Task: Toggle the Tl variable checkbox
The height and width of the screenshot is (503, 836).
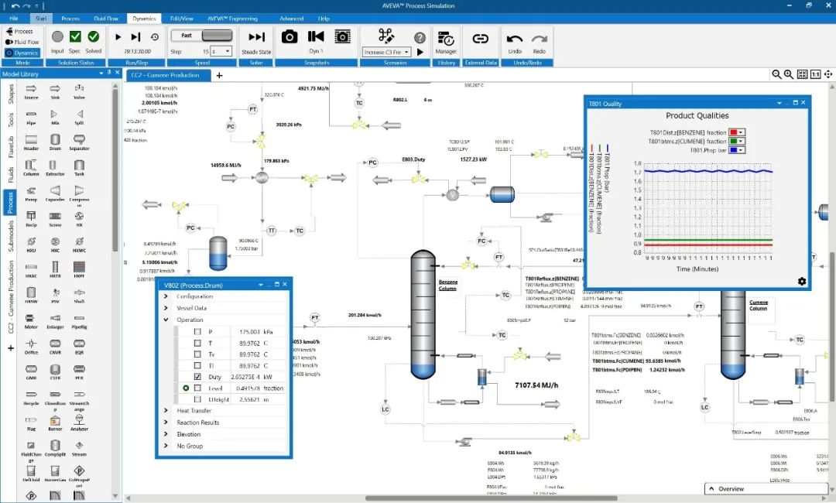Action: point(197,365)
